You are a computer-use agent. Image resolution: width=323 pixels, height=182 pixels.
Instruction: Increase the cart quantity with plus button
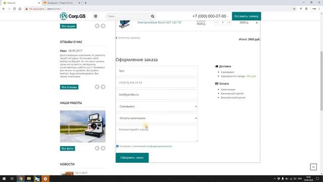(x=229, y=22)
